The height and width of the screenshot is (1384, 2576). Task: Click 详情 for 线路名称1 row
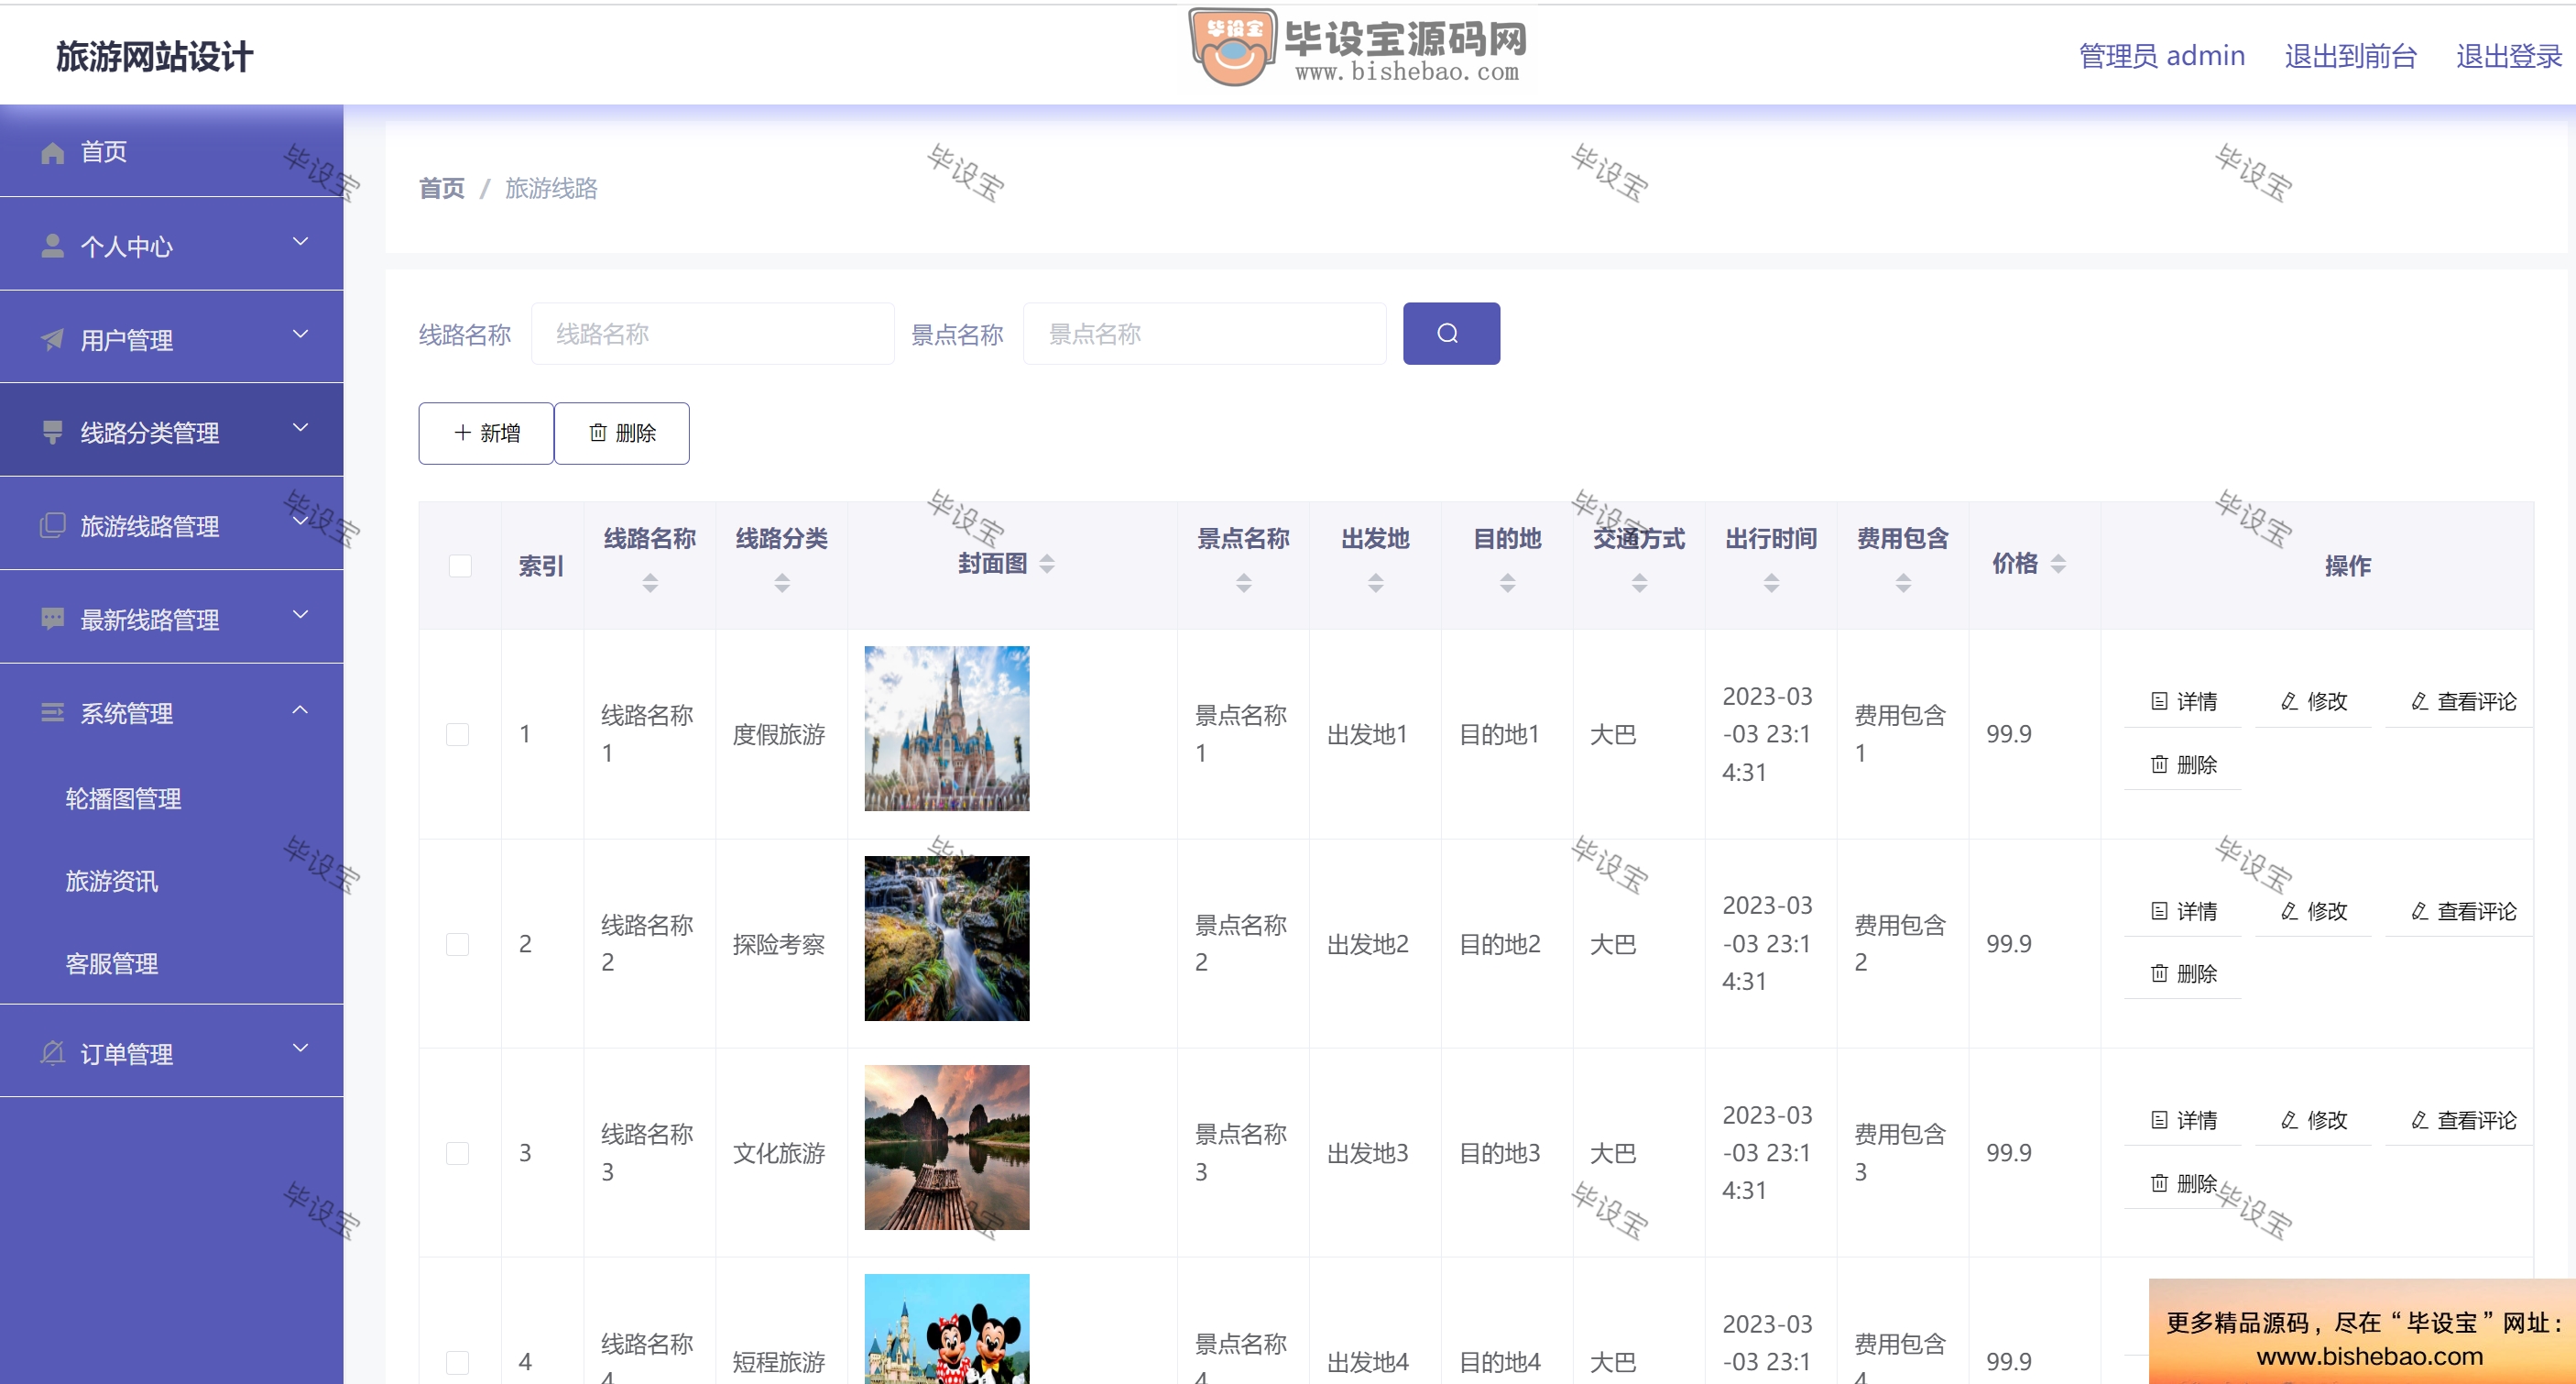tap(2184, 701)
